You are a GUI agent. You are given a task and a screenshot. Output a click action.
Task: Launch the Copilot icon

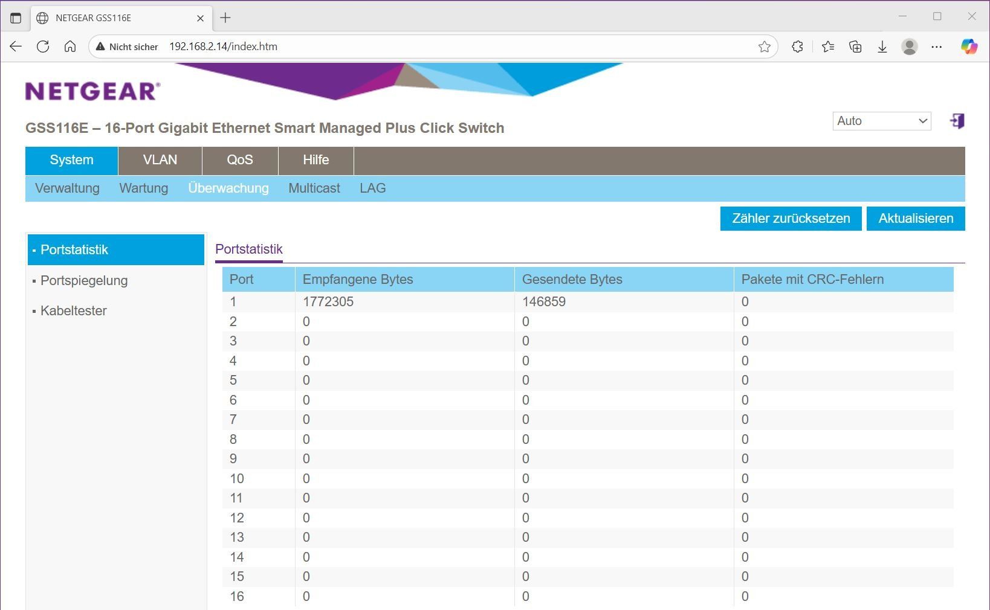click(x=969, y=47)
